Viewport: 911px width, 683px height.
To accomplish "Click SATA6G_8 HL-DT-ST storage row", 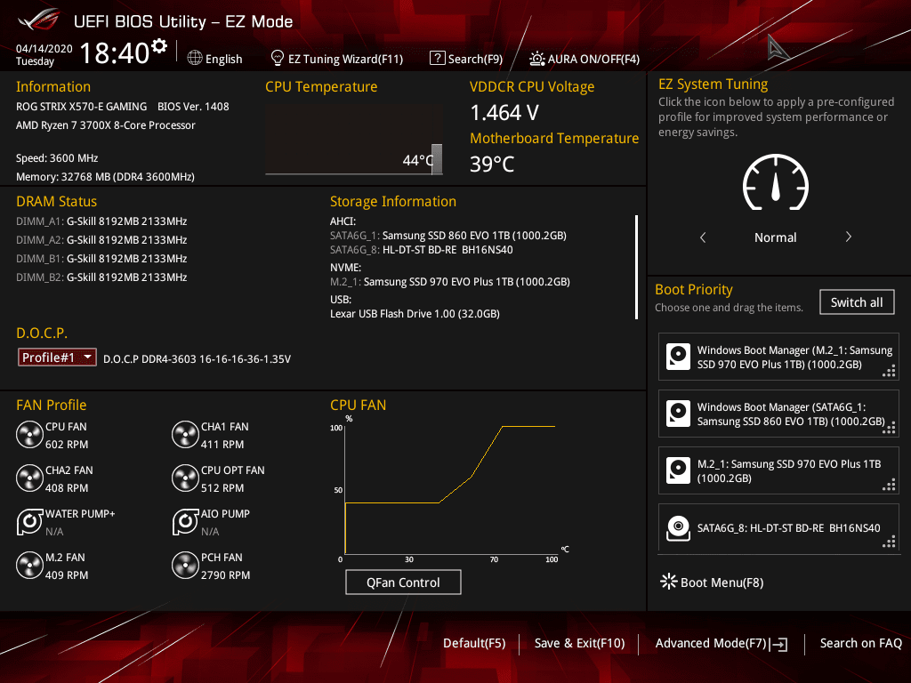I will [x=421, y=250].
